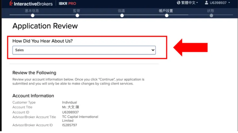Click the globe language icon
This screenshot has height=133, width=238.
pos(178,3)
